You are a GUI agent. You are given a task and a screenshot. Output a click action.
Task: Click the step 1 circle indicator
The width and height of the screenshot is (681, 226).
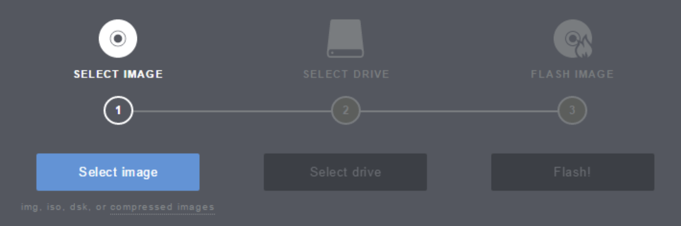click(118, 111)
